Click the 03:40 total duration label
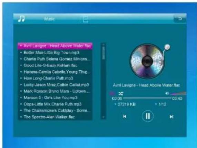Viewport: 197px width, 148px height. tap(177, 99)
